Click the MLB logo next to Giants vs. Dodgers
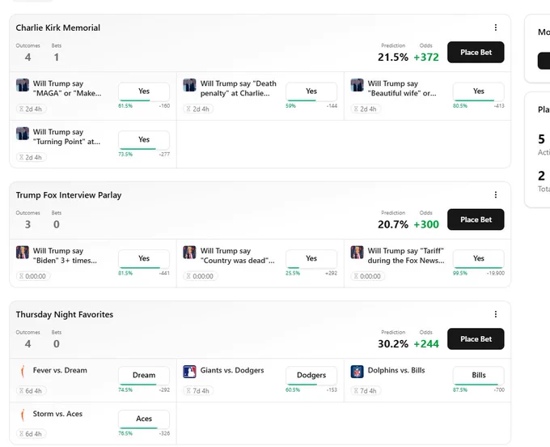The height and width of the screenshot is (447, 550). coord(189,372)
